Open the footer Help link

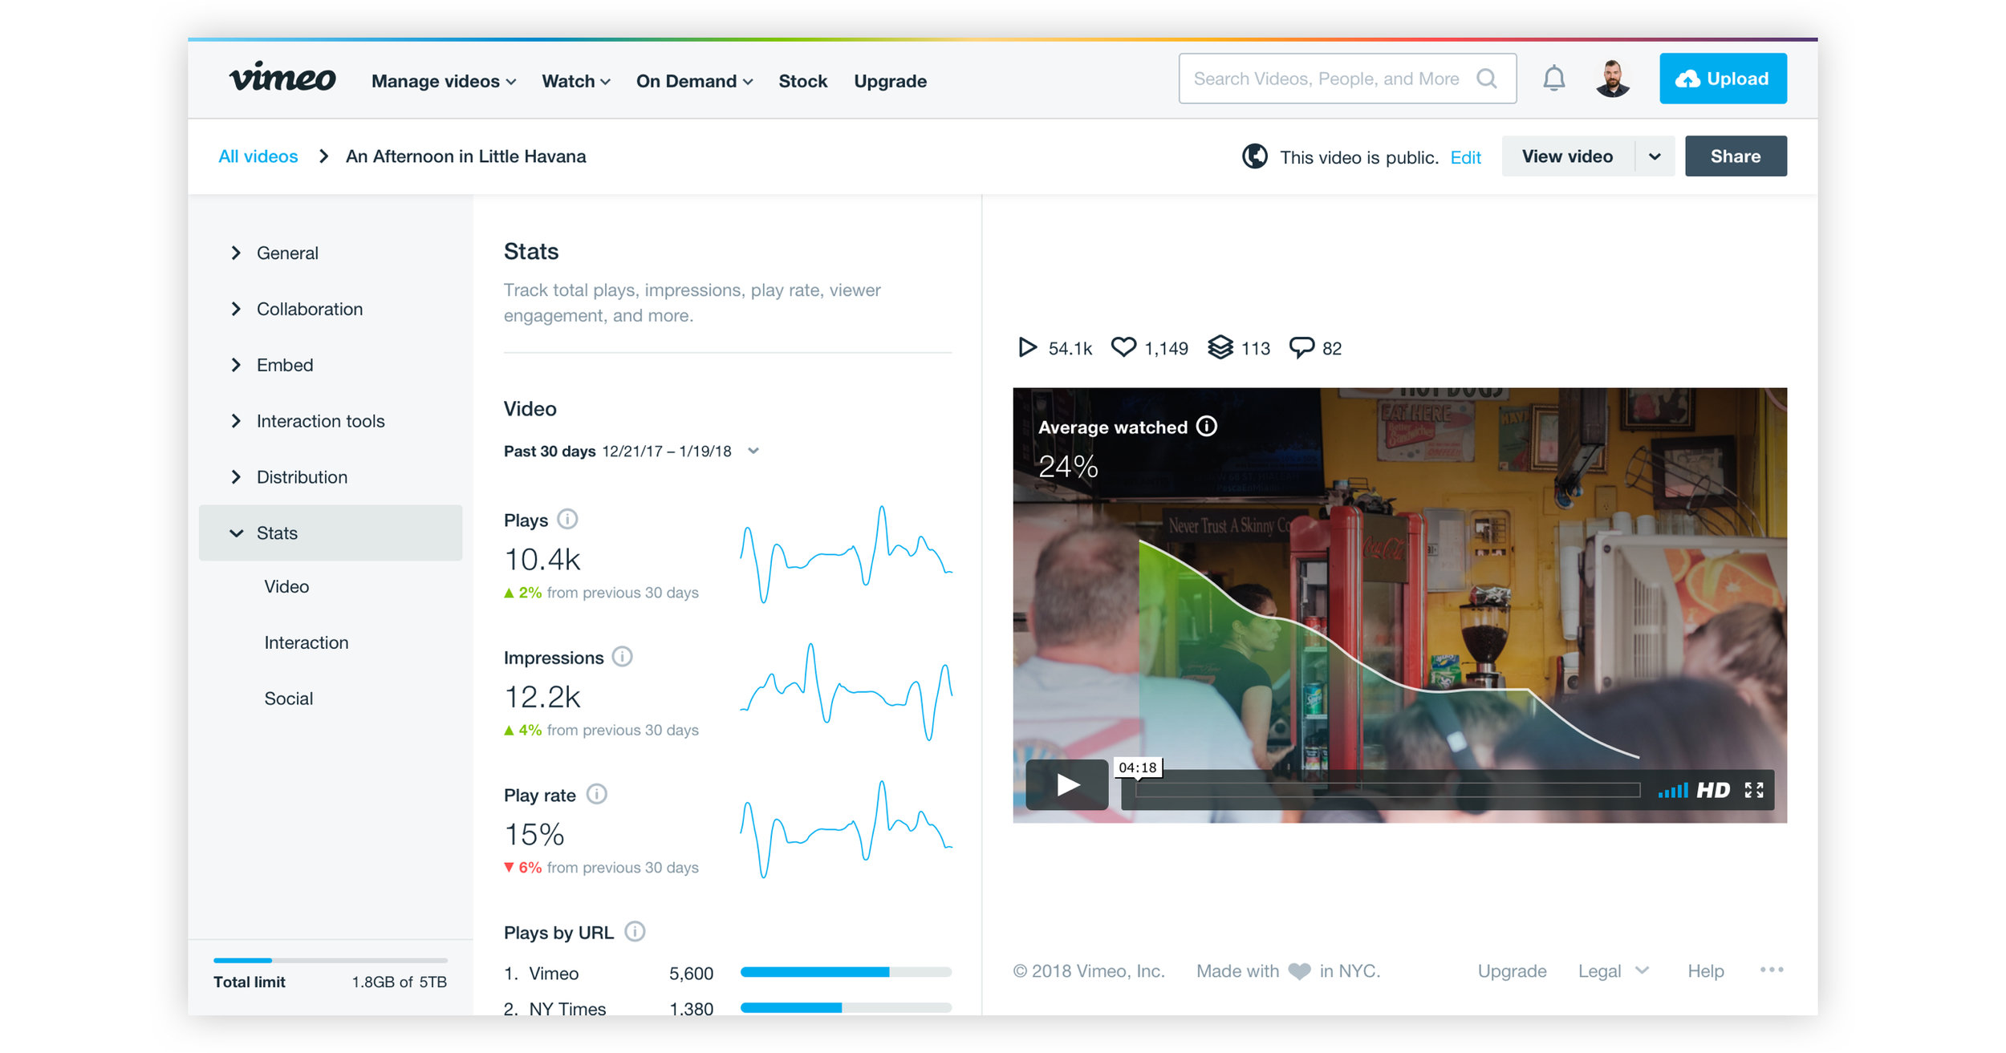click(x=1705, y=971)
